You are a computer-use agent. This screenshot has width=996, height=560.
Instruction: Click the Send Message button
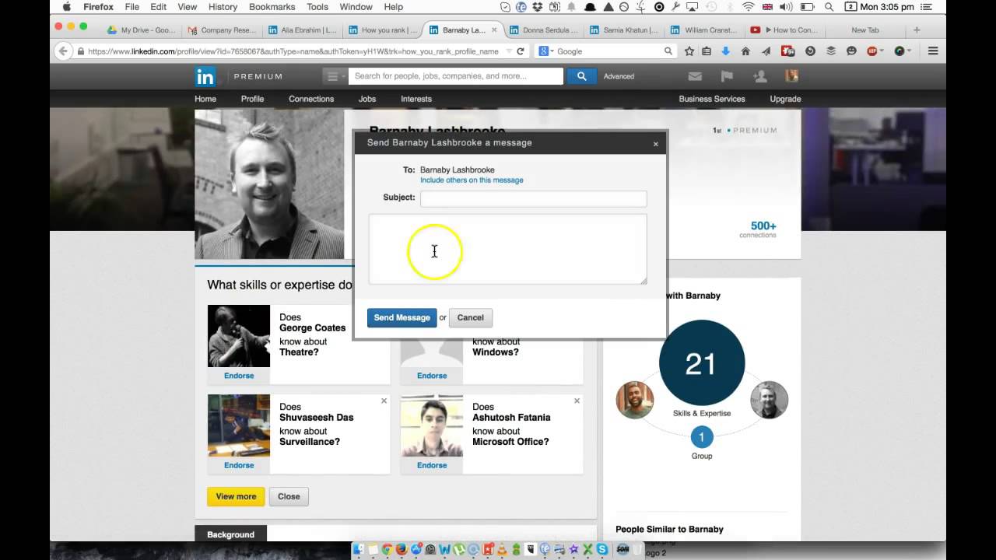tap(402, 317)
